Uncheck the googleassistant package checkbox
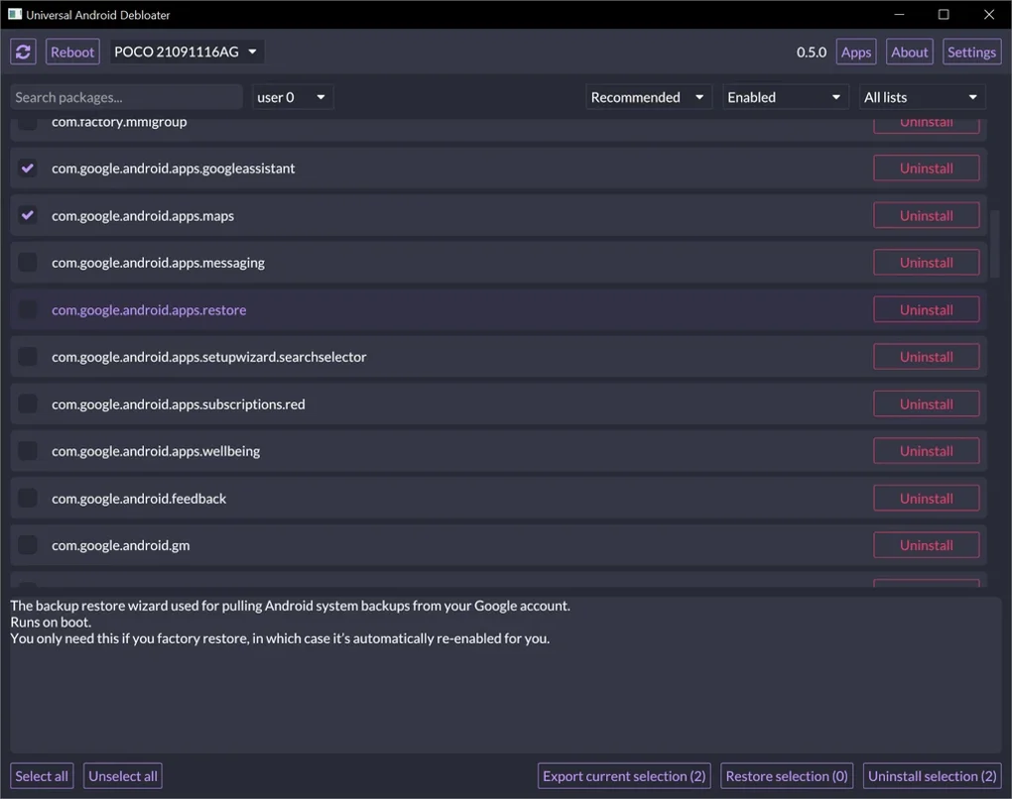Viewport: 1012px width, 799px height. tap(28, 169)
